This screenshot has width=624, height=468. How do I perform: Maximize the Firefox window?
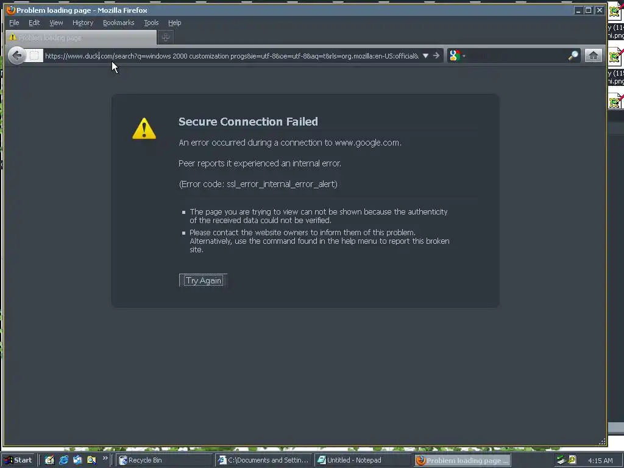[588, 10]
